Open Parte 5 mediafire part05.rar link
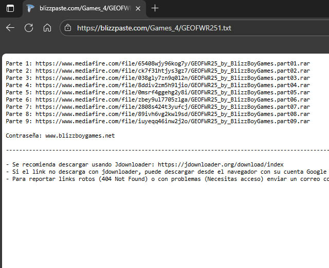Viewport: 329px width, 268px height. (173, 92)
